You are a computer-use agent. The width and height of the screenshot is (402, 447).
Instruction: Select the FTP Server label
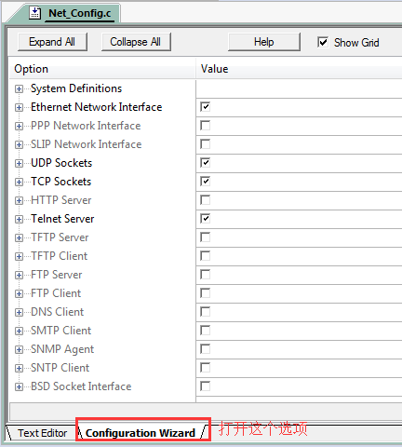coord(57,275)
